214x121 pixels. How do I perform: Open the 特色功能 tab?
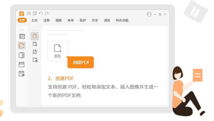pos(122,20)
